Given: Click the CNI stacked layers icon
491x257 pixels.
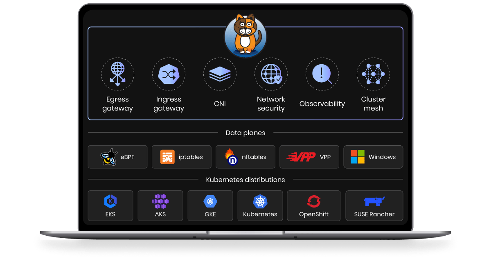Looking at the screenshot, I should point(220,74).
